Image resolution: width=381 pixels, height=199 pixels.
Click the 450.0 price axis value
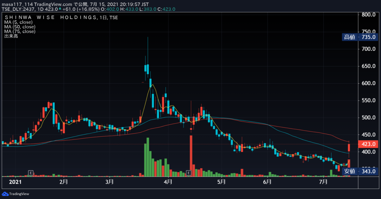coord(368,135)
